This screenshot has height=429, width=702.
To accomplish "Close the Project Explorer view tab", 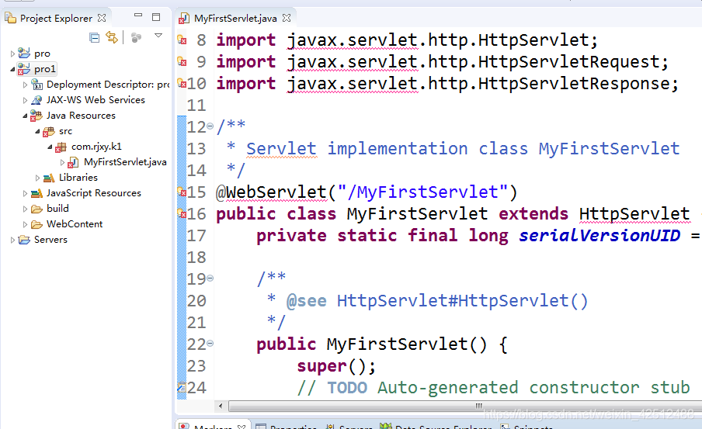I will [102, 18].
